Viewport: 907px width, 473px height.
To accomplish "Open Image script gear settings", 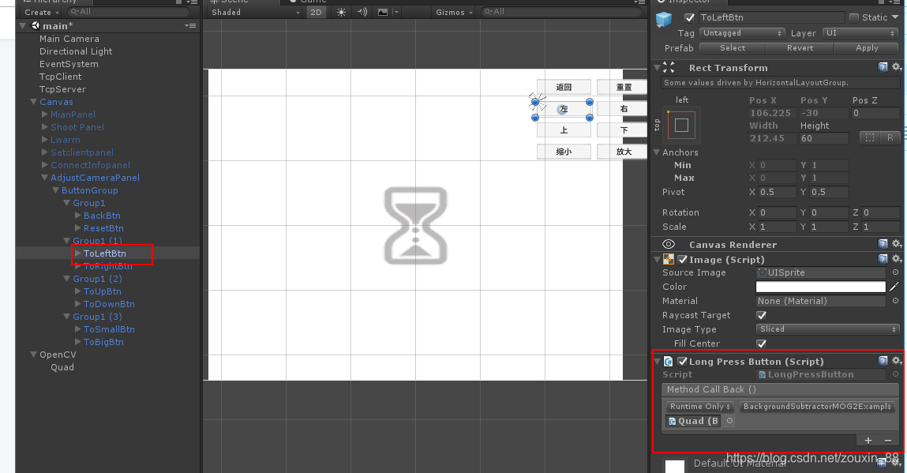I will coord(897,259).
